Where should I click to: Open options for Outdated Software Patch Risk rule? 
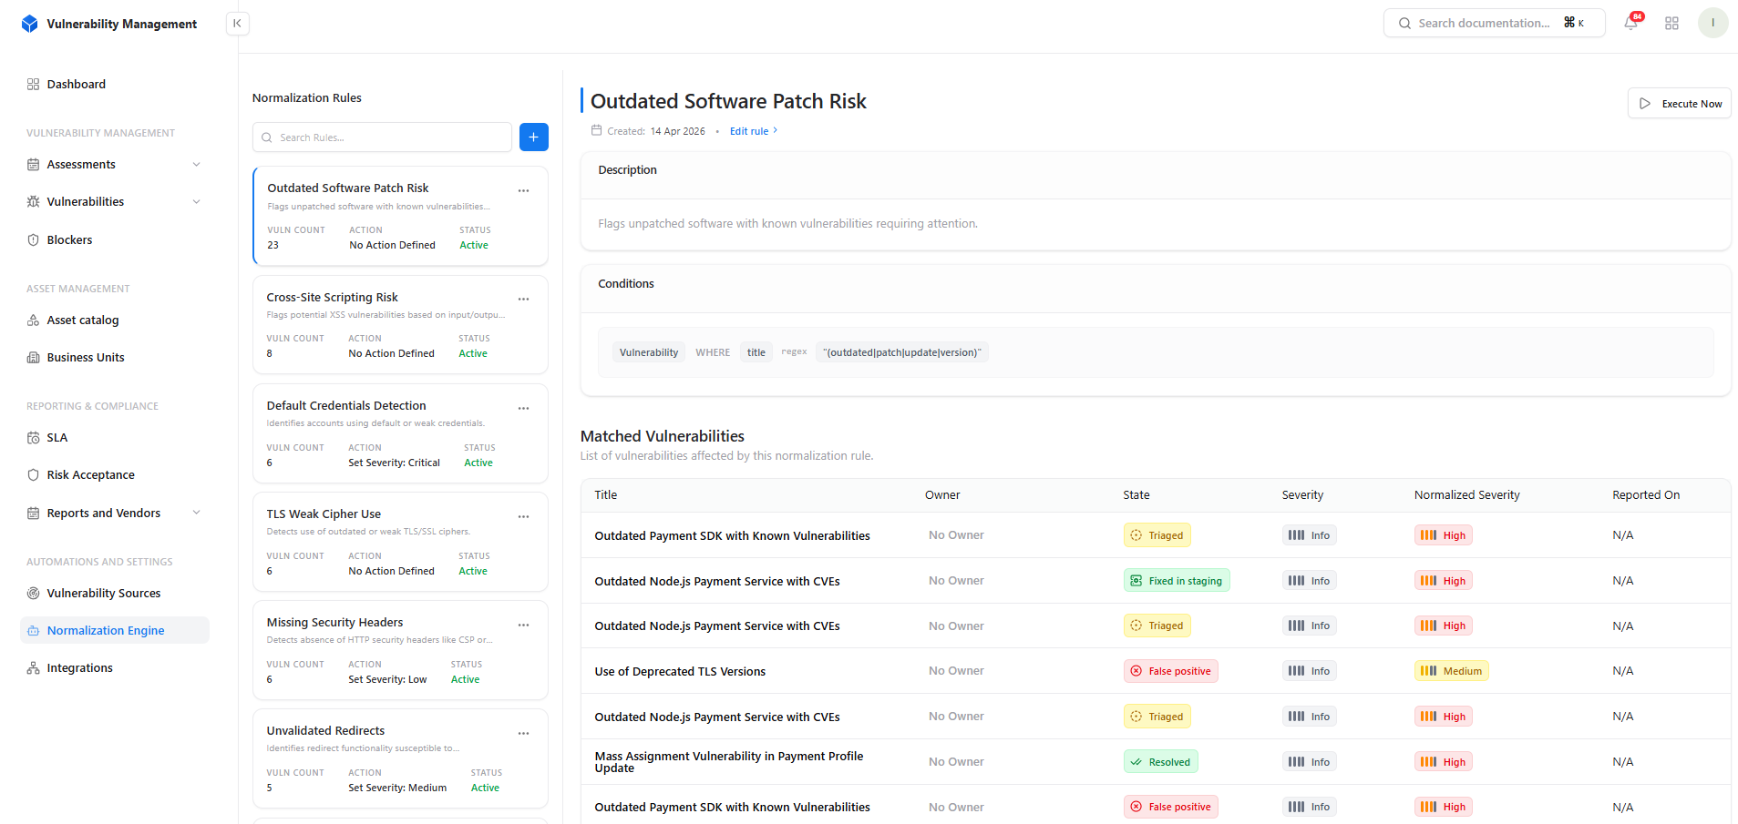(523, 190)
